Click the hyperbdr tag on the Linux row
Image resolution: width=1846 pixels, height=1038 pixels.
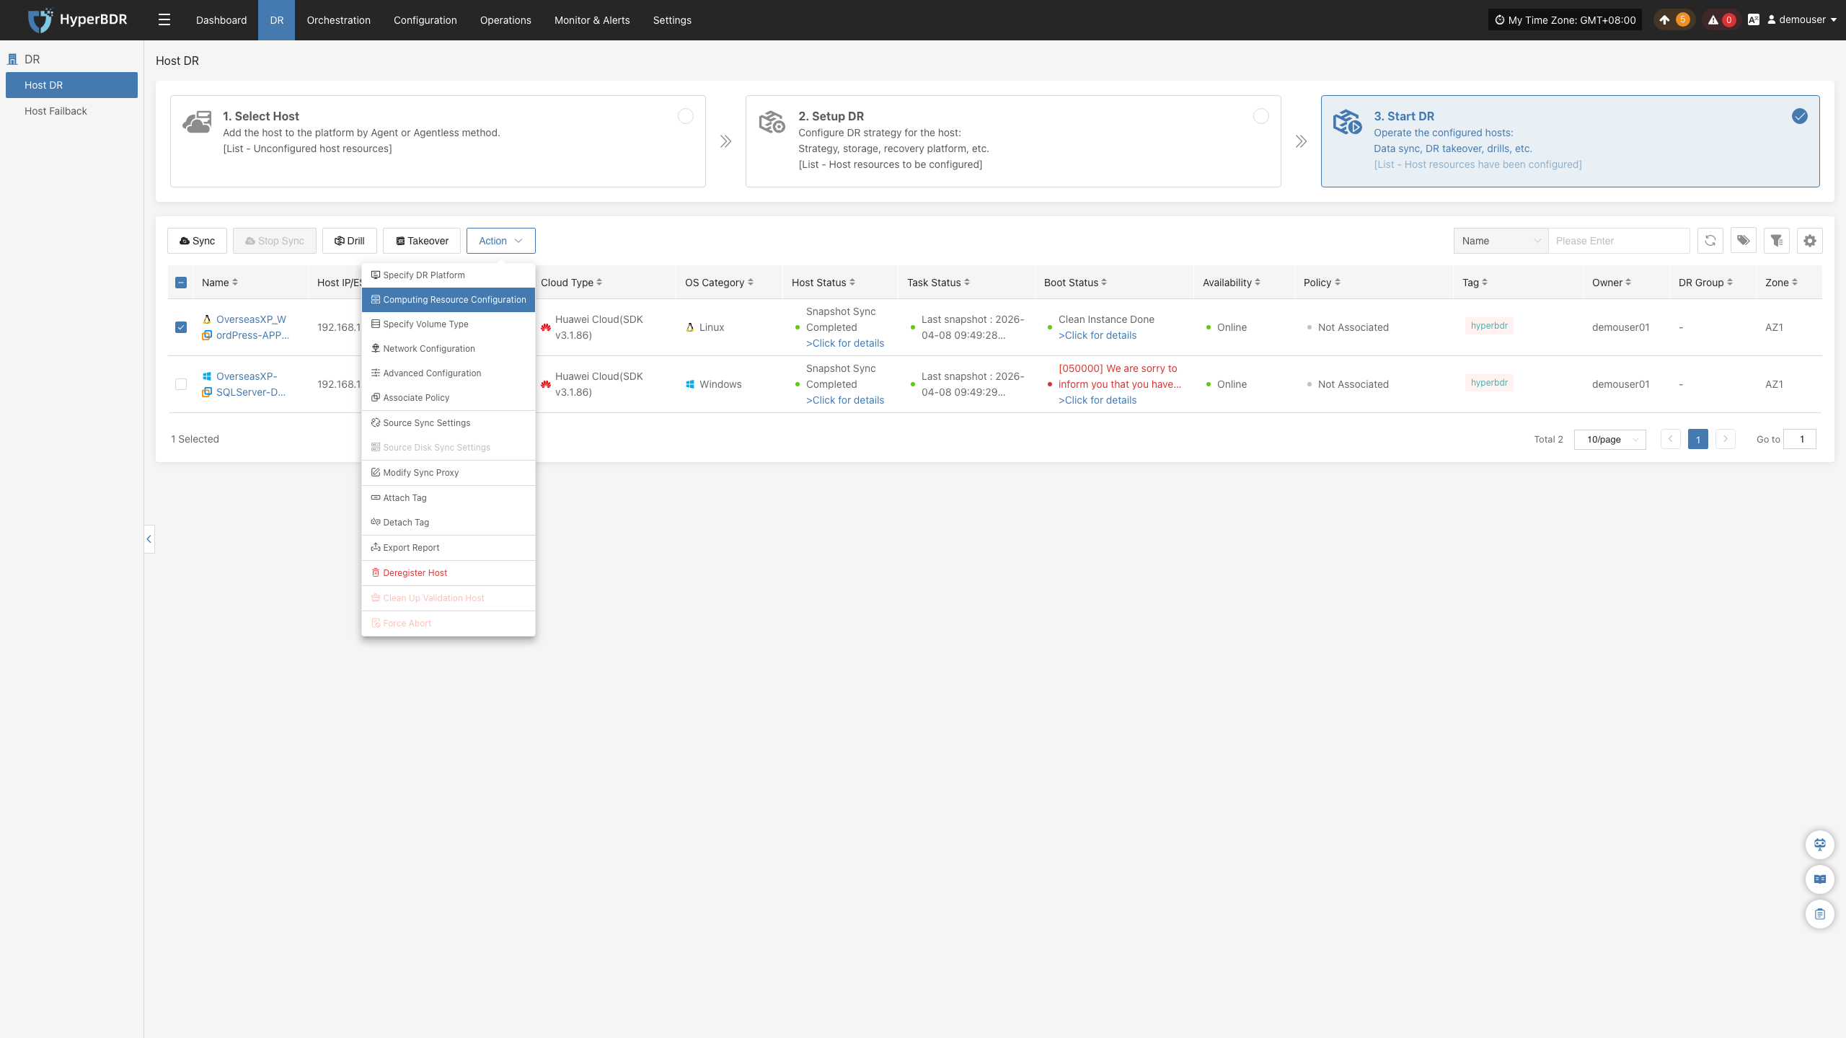point(1489,326)
